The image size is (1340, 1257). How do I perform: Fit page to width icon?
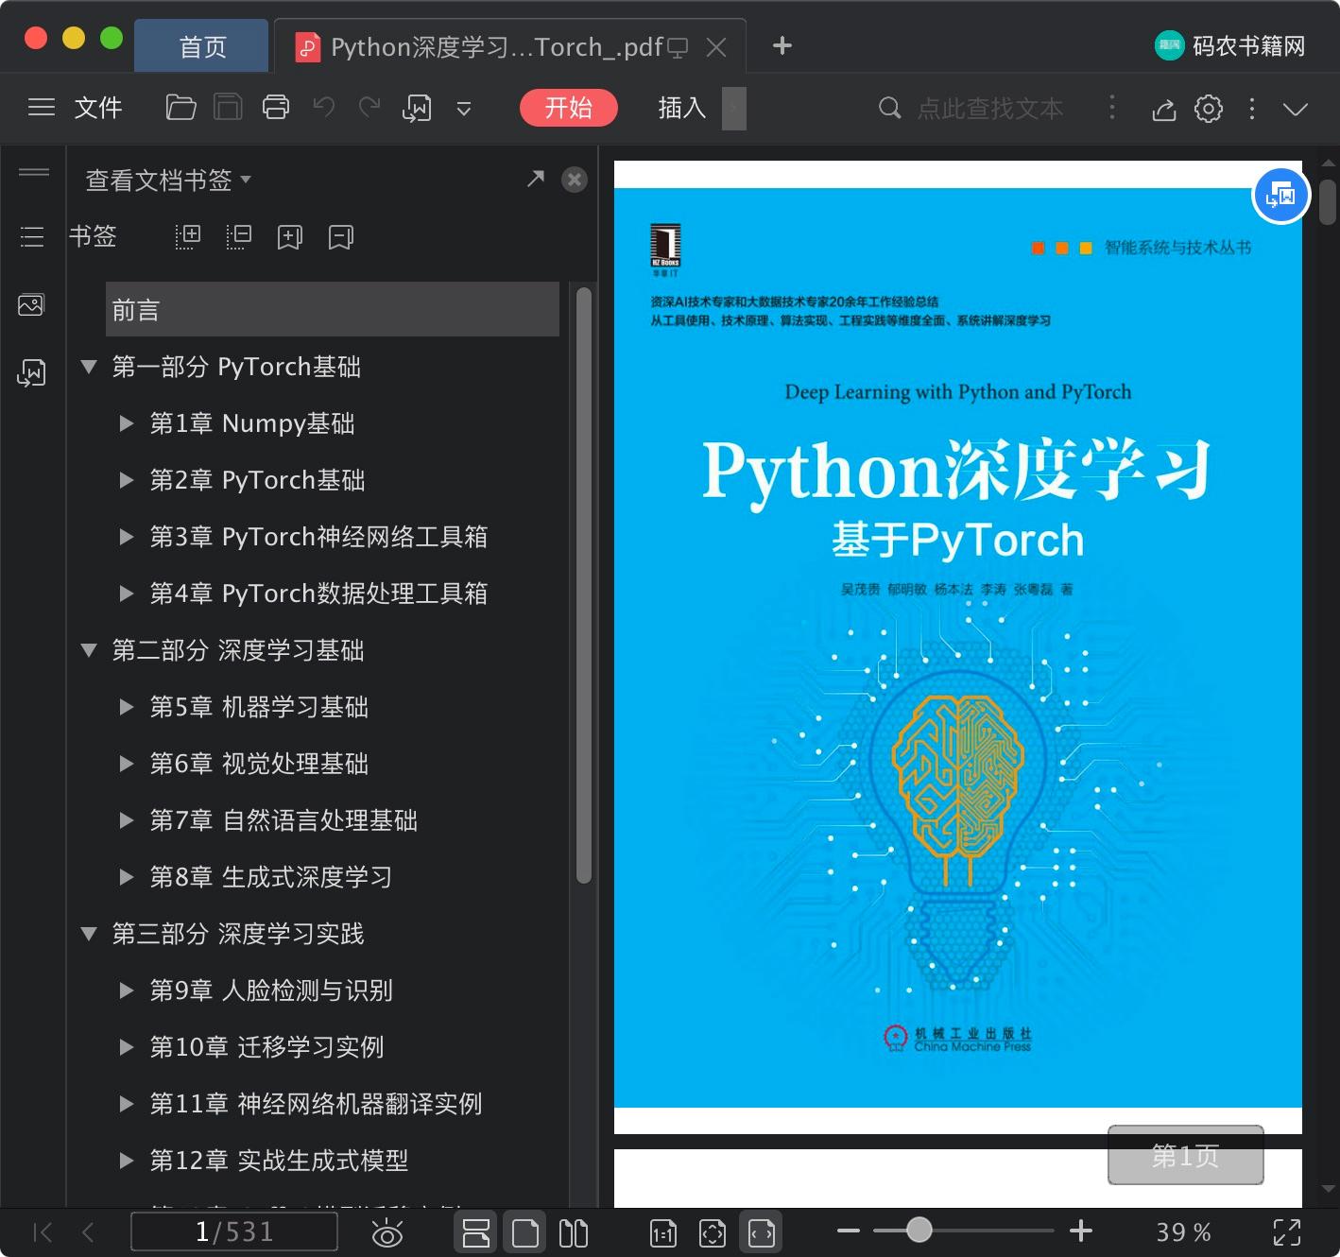click(762, 1232)
